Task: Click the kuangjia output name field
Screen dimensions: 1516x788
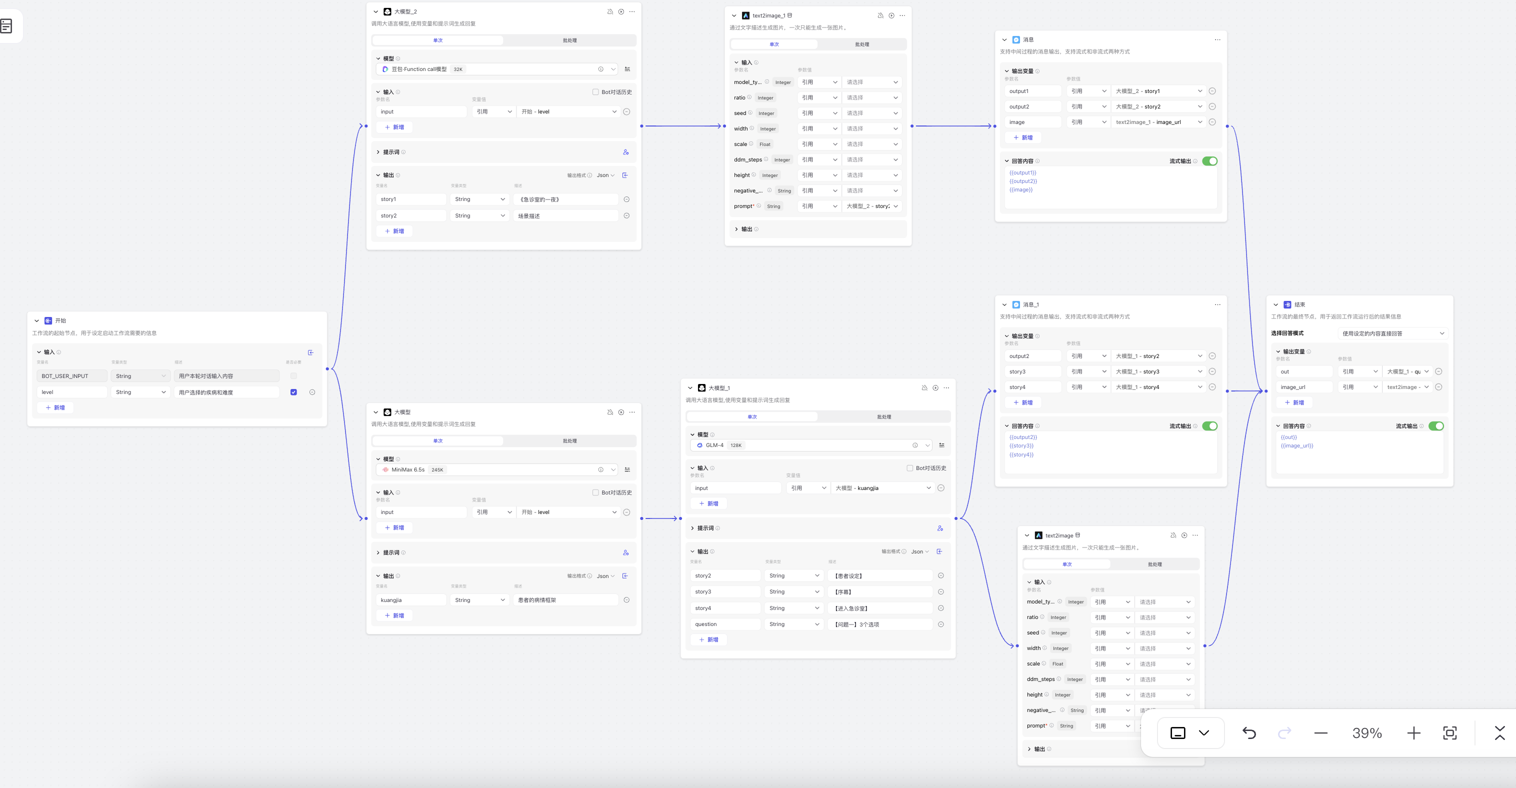Action: (x=411, y=600)
